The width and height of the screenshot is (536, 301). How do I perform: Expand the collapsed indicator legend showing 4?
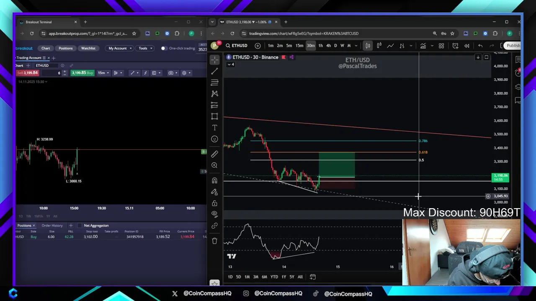231,64
